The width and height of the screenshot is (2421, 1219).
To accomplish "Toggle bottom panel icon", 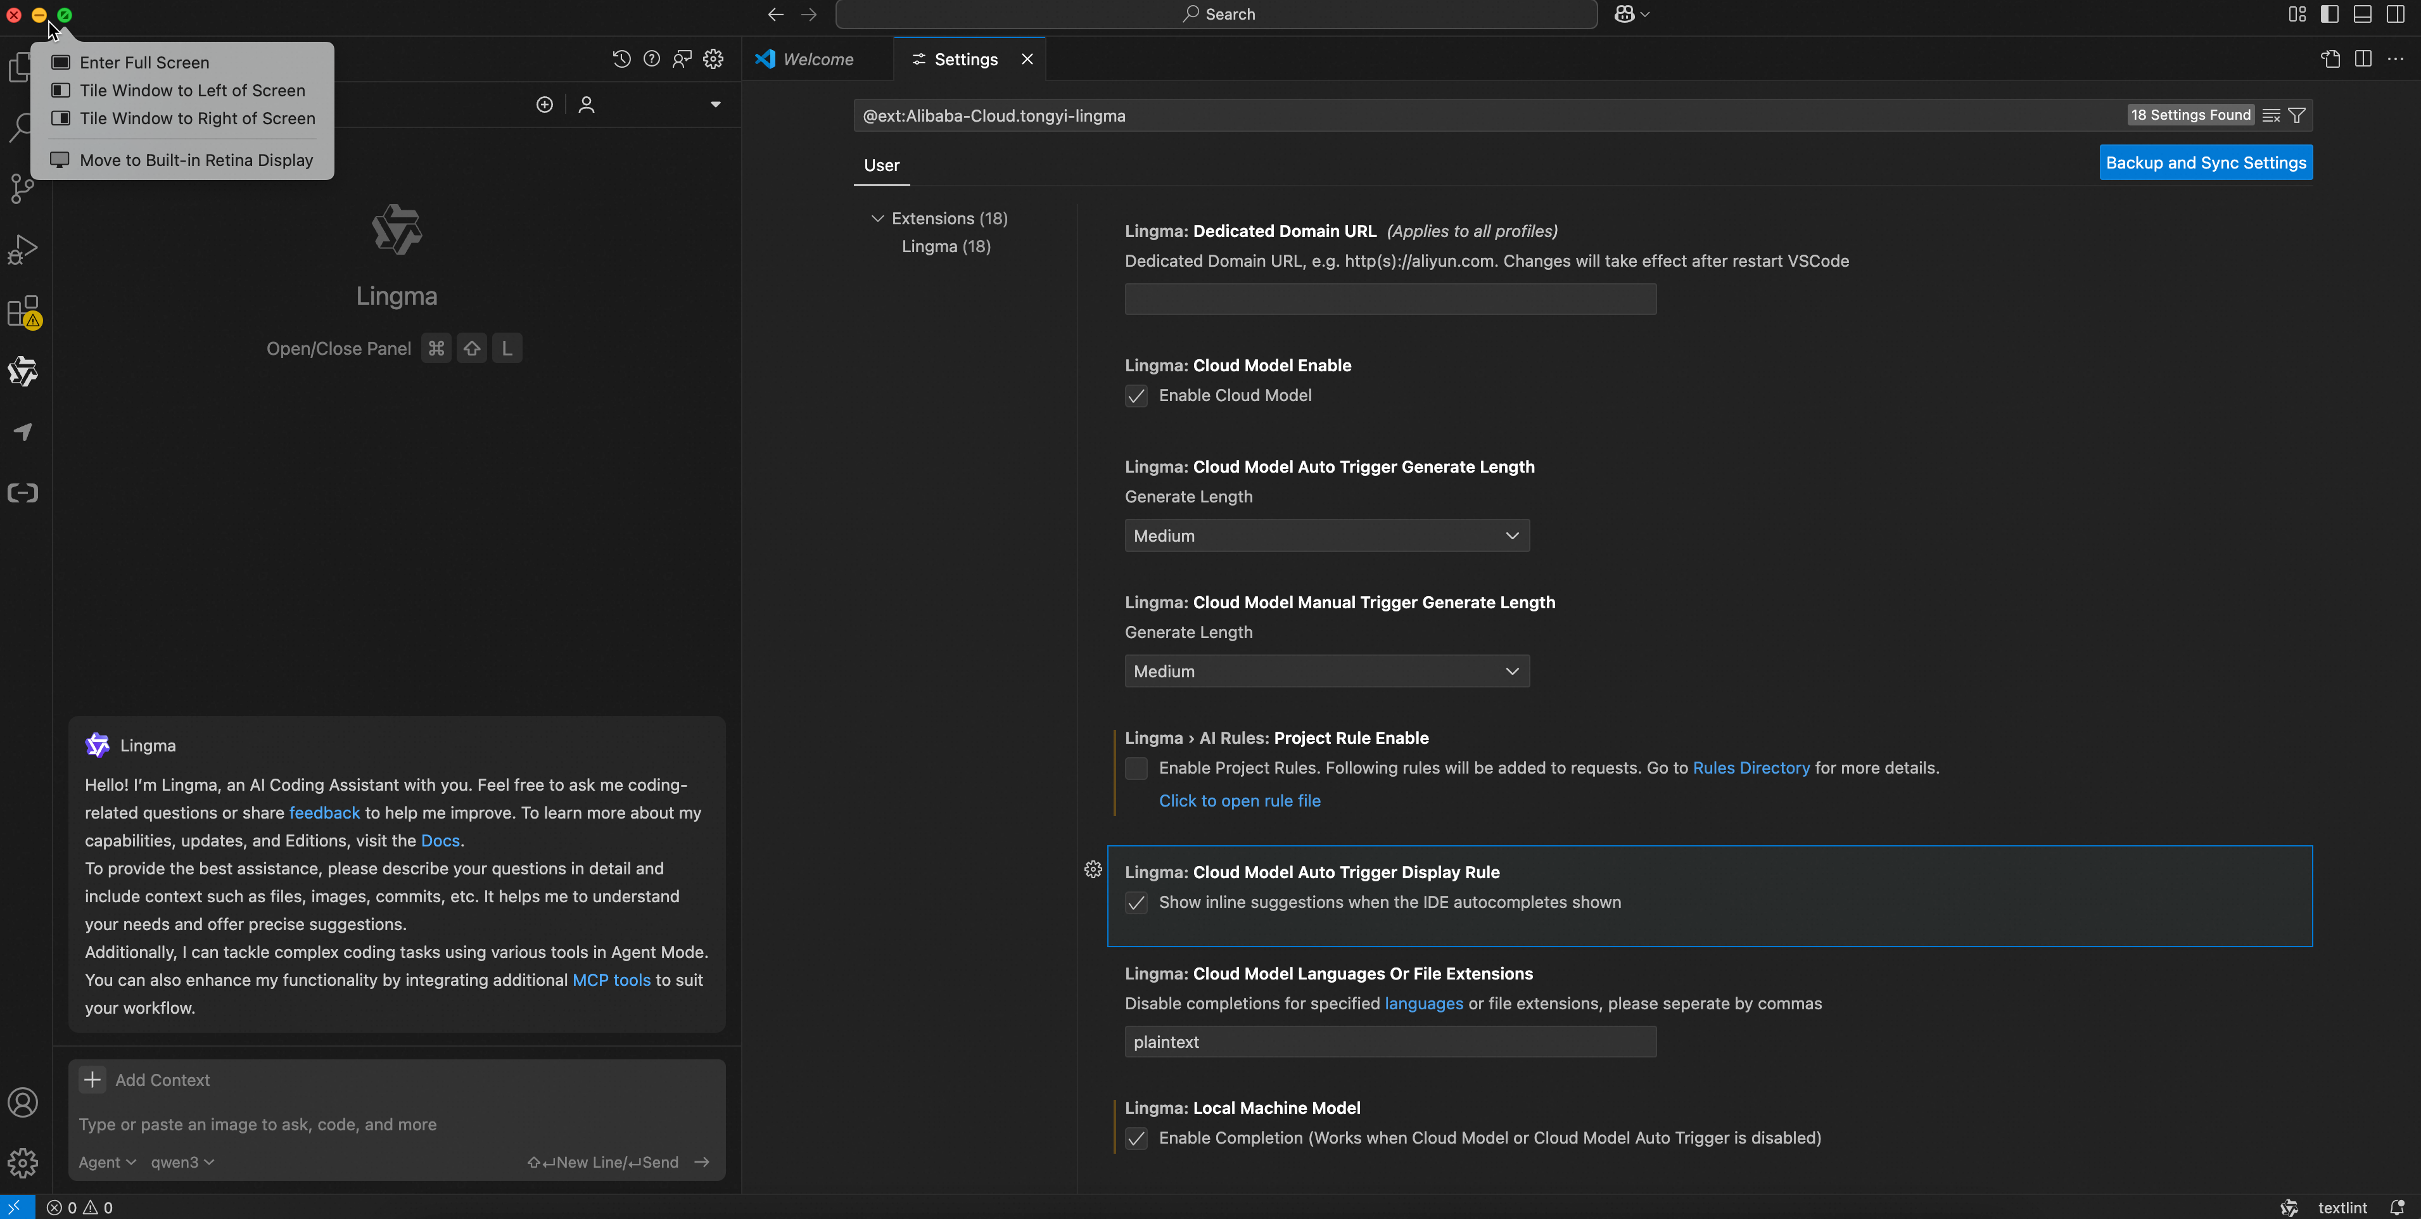I will point(2363,14).
